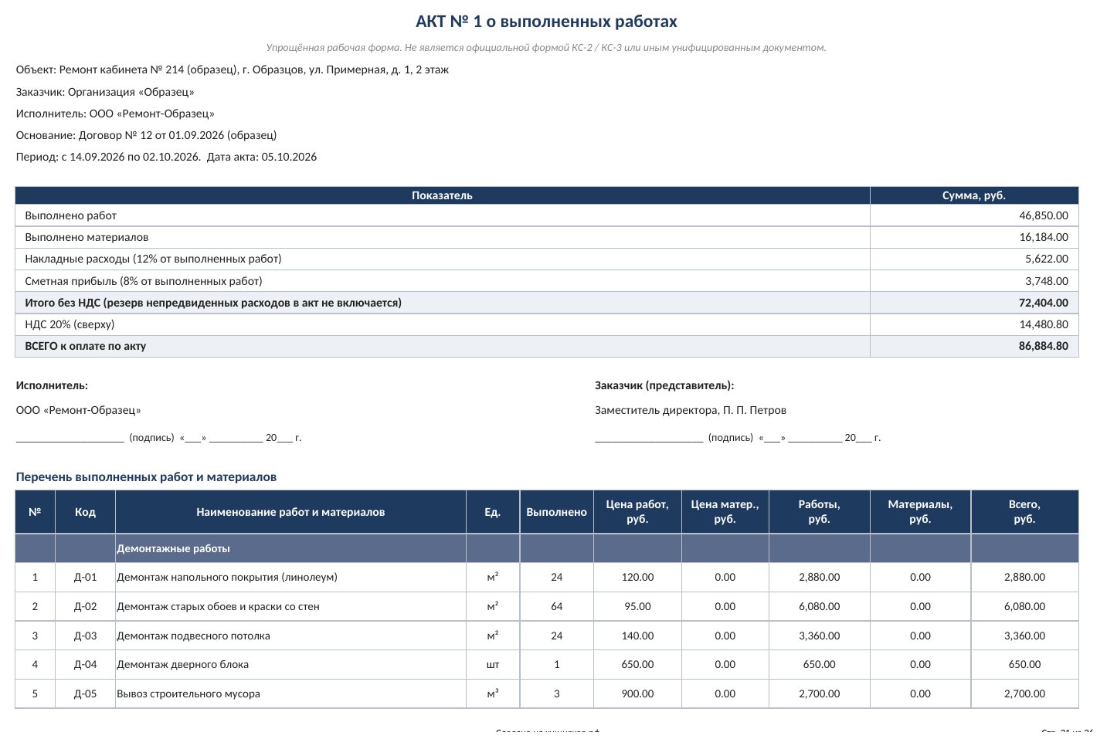Screen dimensions: 1107x746
Task: Click the value 46,850.00
Action: (x=1044, y=215)
